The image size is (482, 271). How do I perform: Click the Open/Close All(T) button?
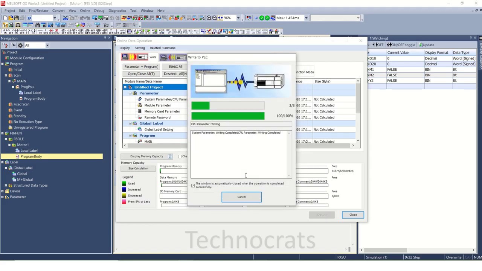coord(141,74)
